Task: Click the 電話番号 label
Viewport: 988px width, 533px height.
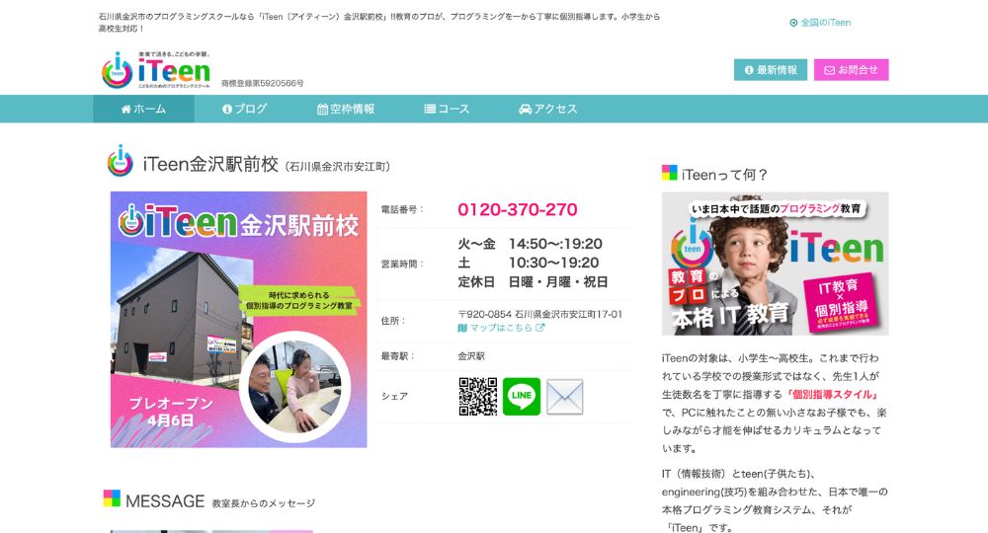Action: (x=402, y=209)
